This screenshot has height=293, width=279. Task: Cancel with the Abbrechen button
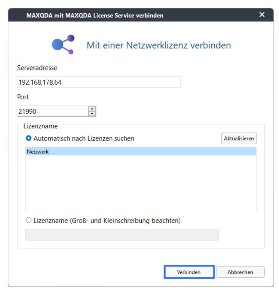[240, 272]
